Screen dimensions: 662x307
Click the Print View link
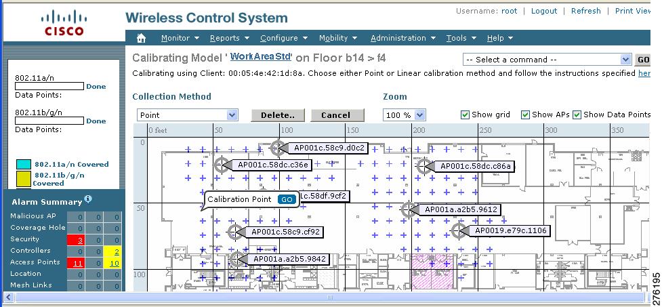(x=632, y=11)
